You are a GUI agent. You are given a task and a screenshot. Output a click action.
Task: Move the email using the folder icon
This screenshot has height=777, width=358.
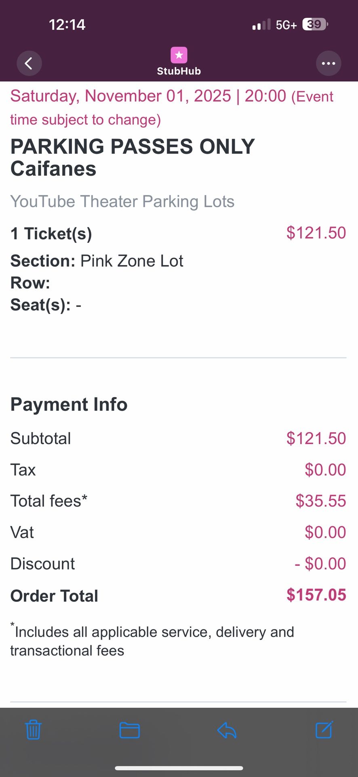click(x=130, y=730)
